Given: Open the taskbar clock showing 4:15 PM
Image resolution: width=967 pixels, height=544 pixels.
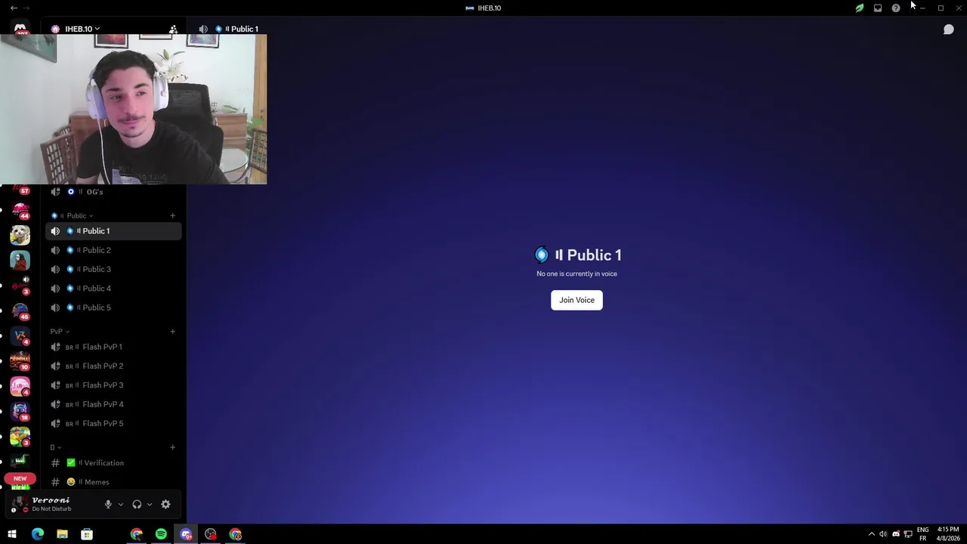Looking at the screenshot, I should tap(948, 534).
